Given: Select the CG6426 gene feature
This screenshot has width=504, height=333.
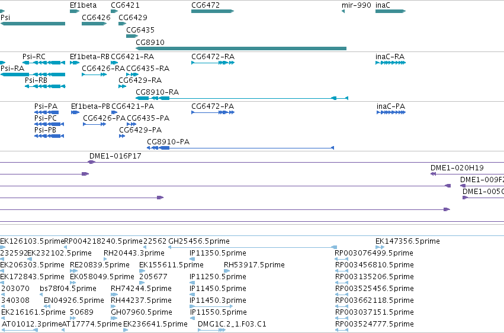Looking at the screenshot, I should click(94, 24).
